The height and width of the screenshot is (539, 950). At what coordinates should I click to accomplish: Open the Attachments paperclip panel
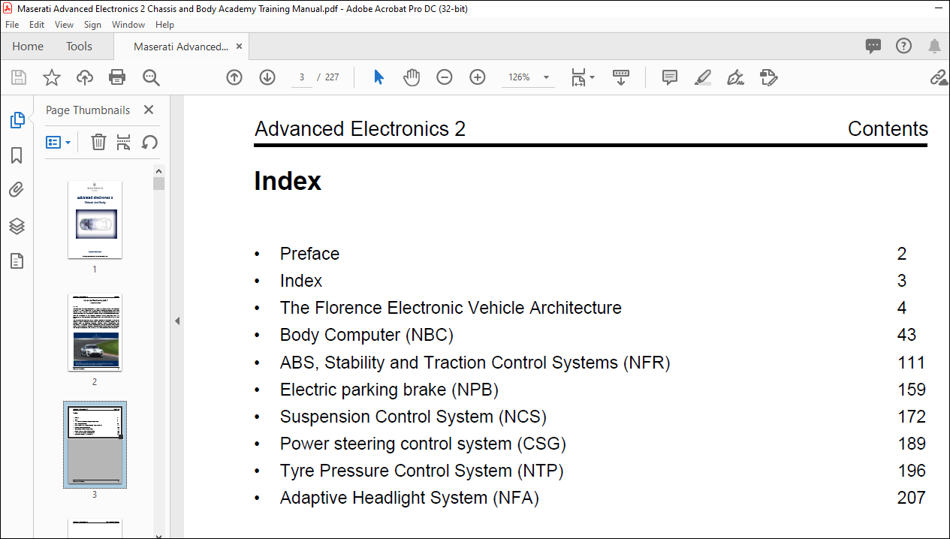point(17,191)
